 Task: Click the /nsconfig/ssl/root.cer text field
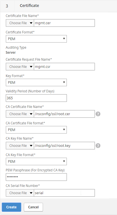point(64,114)
